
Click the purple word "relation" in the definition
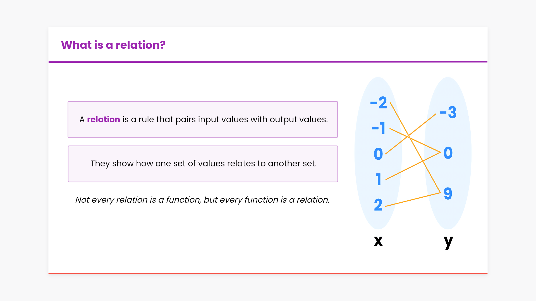point(103,119)
